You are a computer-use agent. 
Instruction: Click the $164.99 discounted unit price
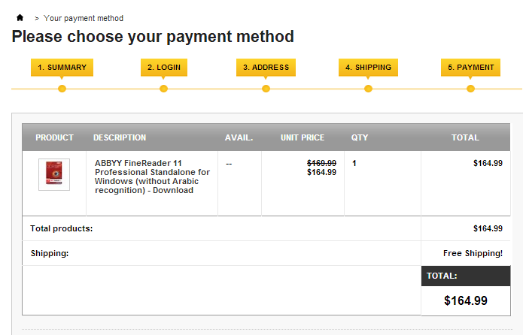coord(321,172)
